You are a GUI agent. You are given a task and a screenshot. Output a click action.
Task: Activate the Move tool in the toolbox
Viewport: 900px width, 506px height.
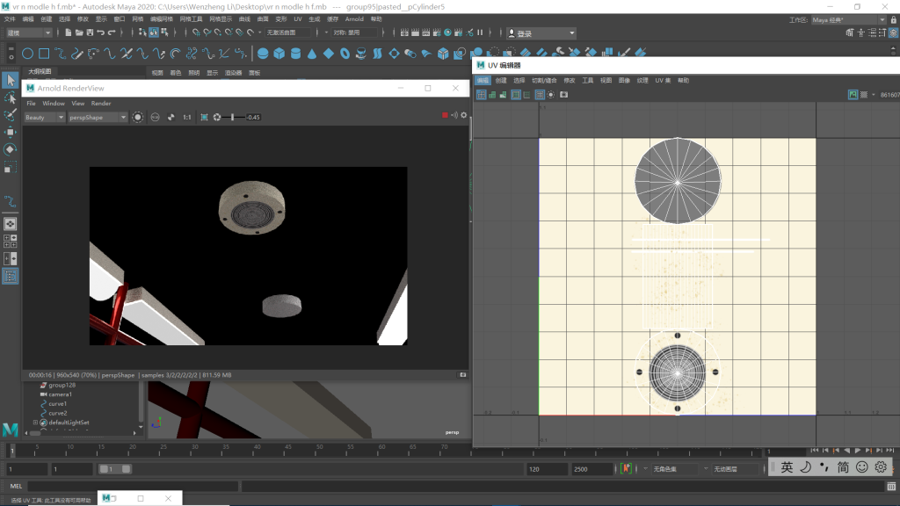click(x=11, y=132)
